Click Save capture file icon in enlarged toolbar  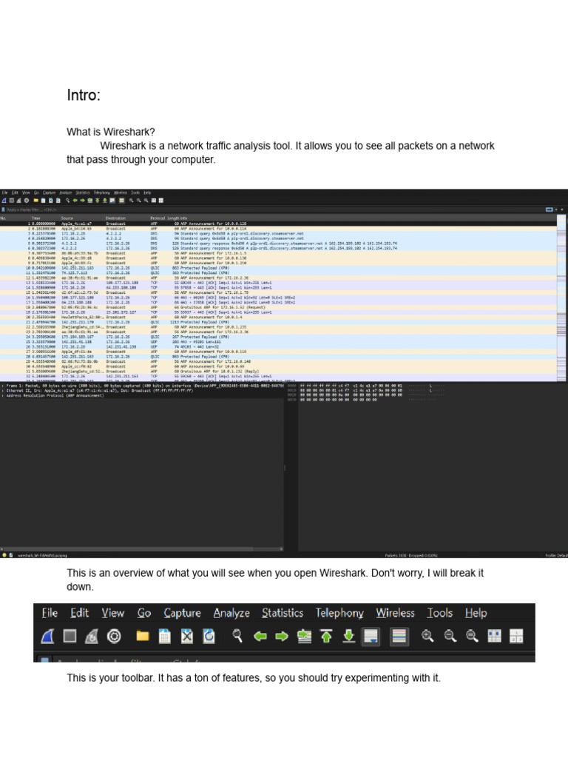pos(165,636)
